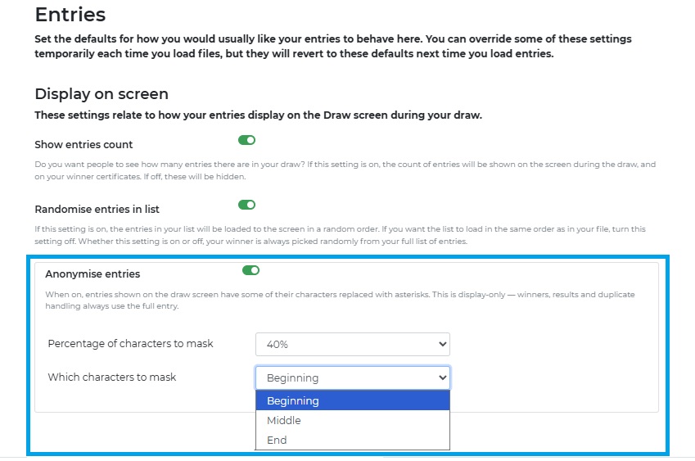Click the Show entries count label
695x461 pixels.
[83, 144]
